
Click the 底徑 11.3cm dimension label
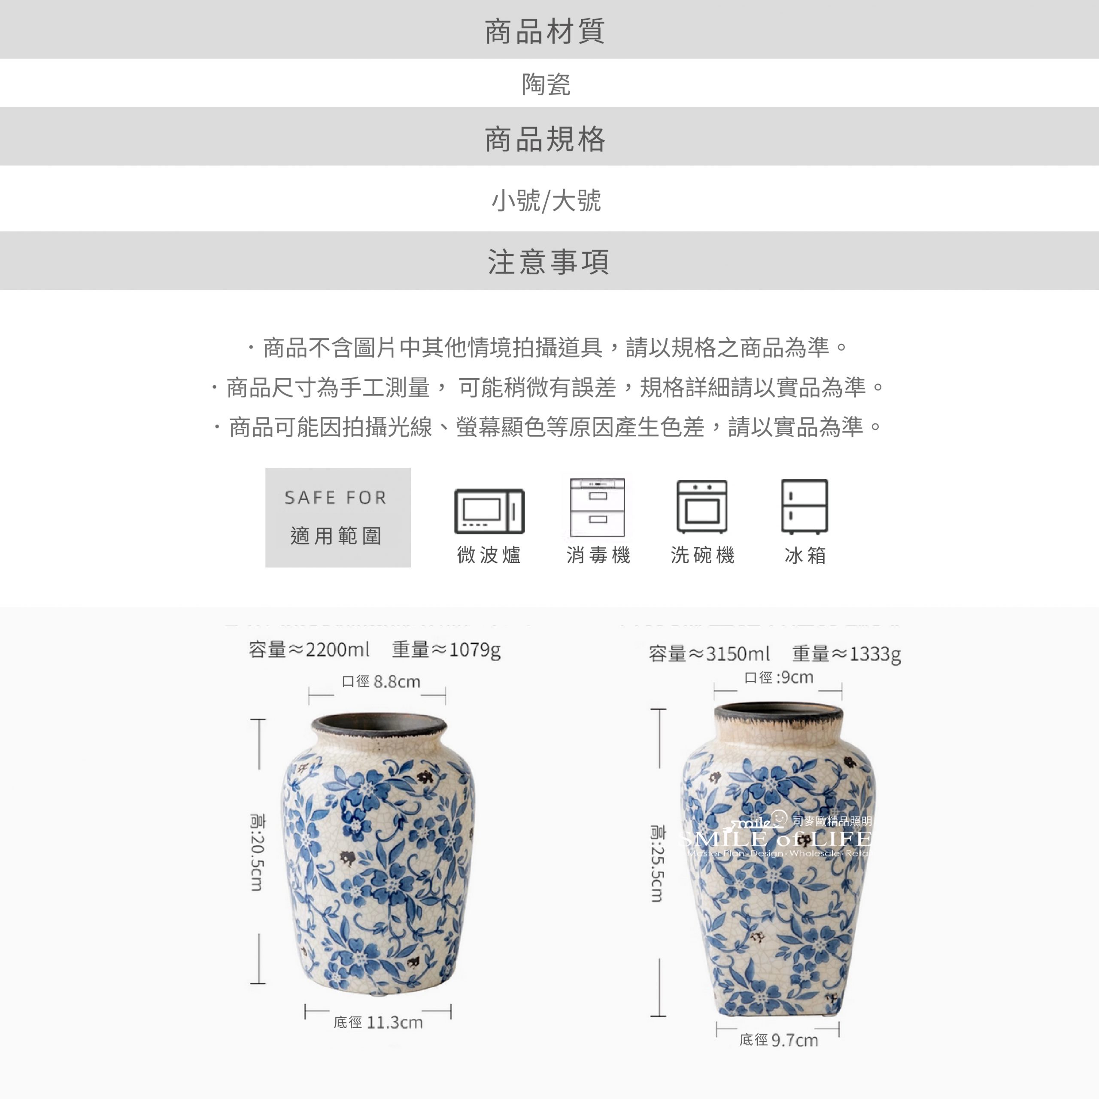[x=378, y=1022]
